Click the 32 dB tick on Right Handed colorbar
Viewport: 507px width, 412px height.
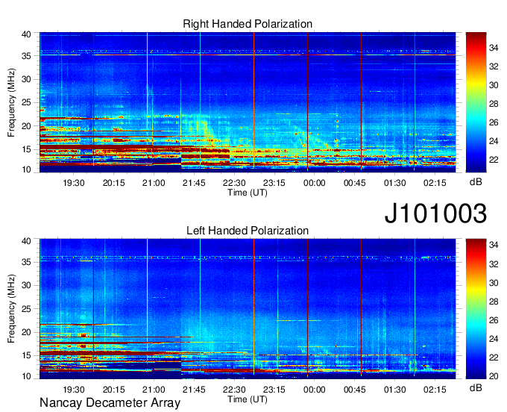[494, 66]
